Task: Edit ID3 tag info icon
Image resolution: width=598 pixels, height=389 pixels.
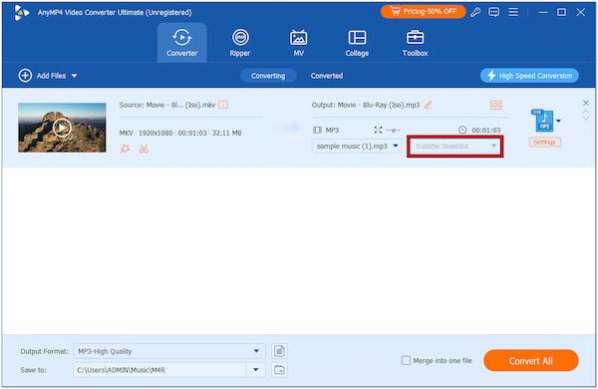Action: [496, 105]
